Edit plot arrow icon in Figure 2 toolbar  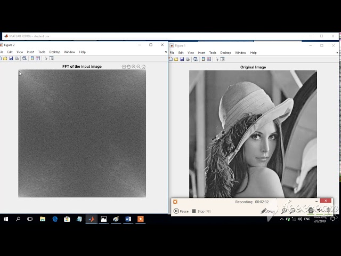46,58
